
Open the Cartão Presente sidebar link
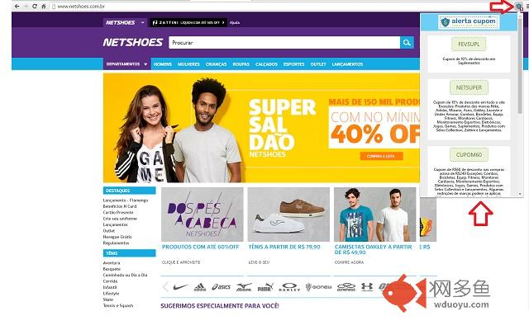[118, 213]
